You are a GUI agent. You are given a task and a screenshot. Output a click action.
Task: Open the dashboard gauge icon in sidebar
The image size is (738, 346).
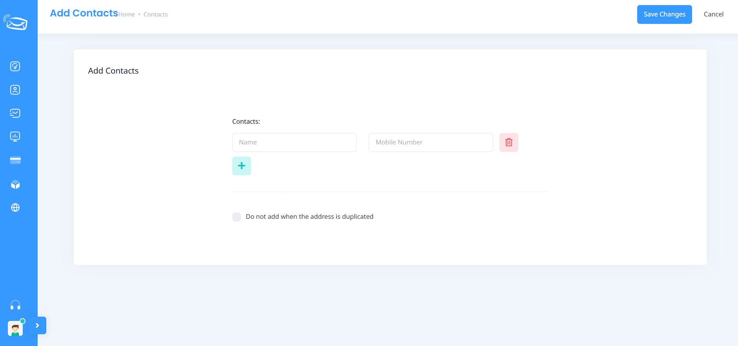(15, 66)
